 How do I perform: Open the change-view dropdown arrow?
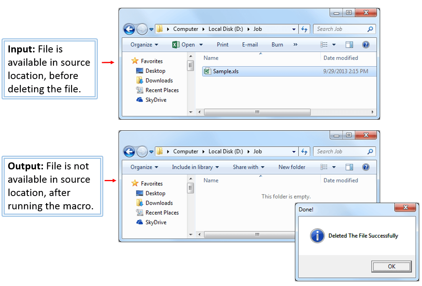(334, 44)
